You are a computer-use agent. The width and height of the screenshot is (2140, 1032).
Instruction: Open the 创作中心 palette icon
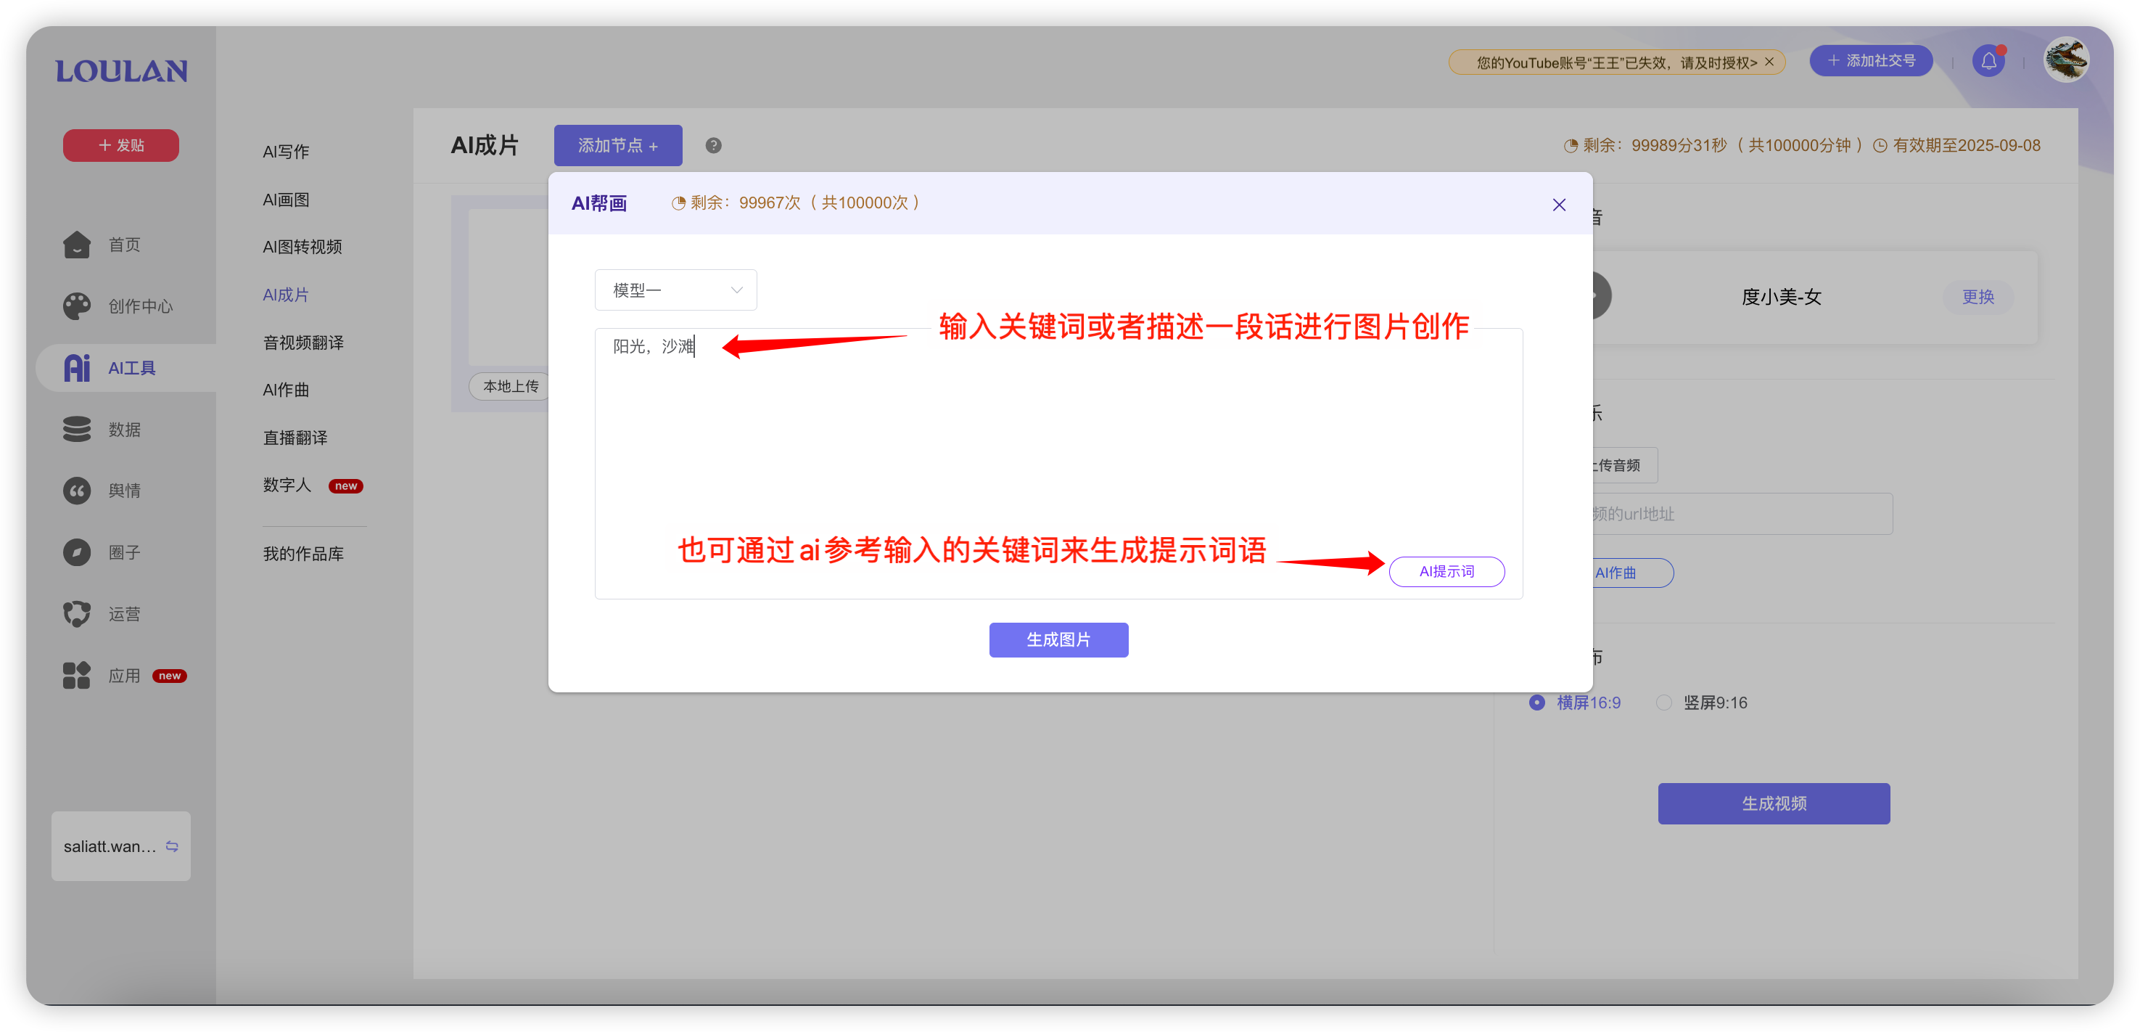76,306
